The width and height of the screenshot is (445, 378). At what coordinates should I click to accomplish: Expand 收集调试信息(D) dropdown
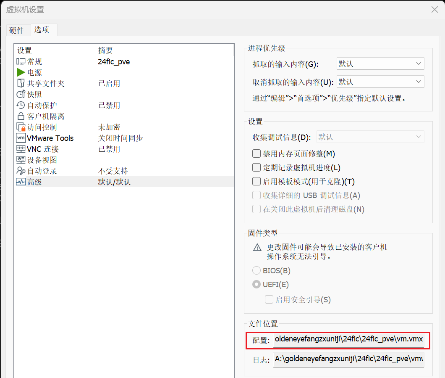(x=369, y=137)
